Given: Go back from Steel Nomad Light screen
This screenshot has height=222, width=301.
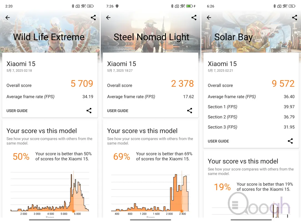Looking at the screenshot, I should point(108,18).
